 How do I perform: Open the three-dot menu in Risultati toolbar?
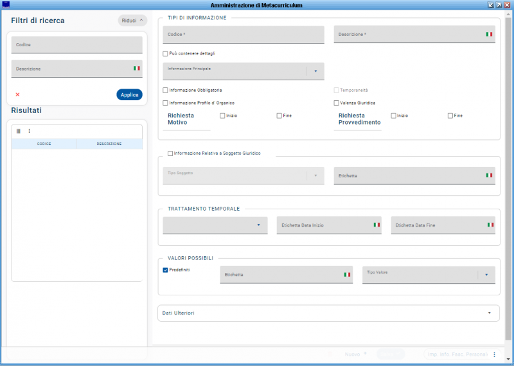click(x=29, y=131)
